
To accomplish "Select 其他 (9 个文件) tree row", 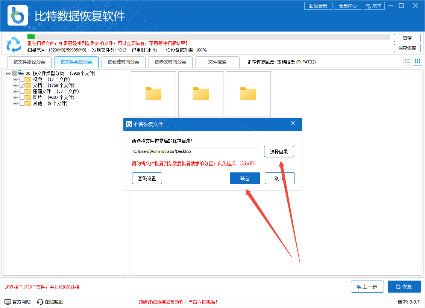I will click(x=50, y=103).
